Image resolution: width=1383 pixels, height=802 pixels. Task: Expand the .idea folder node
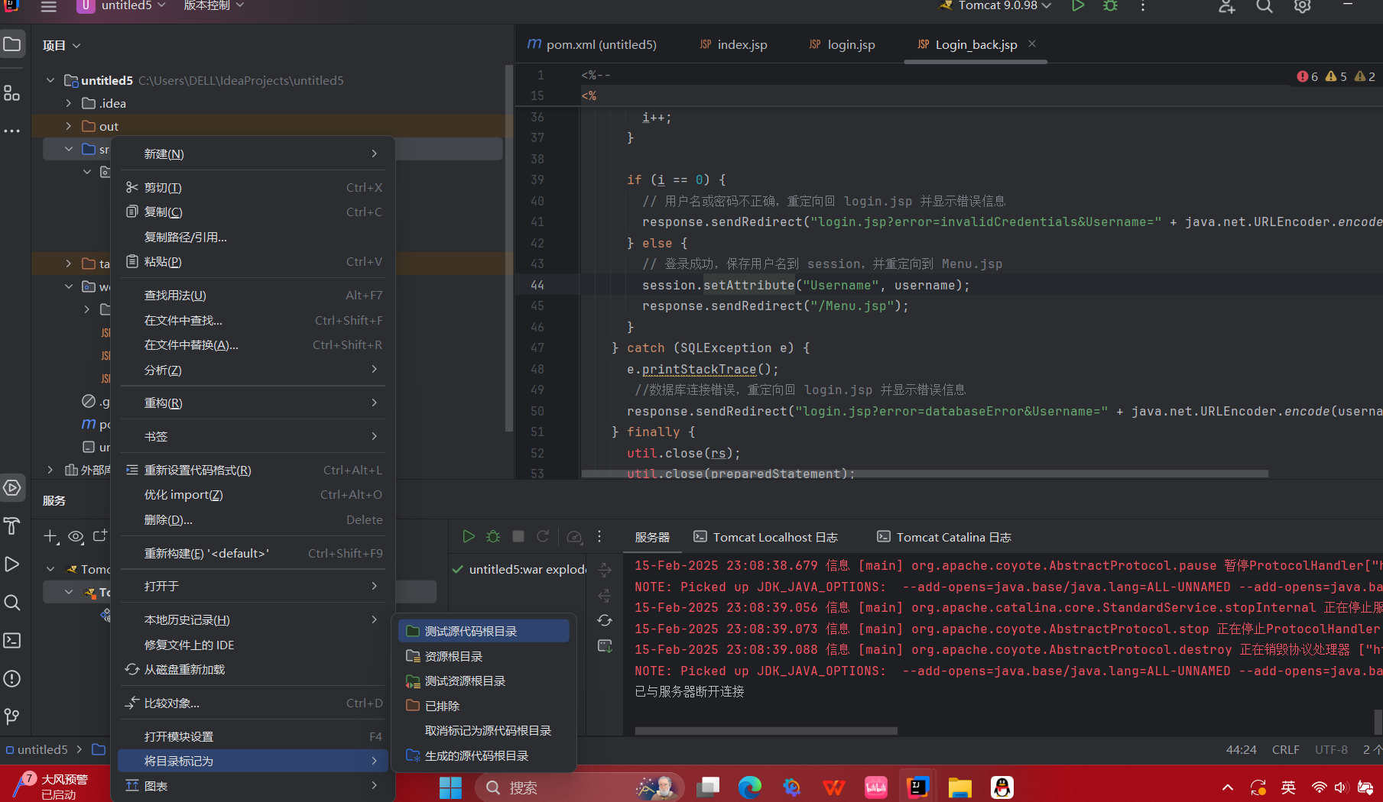[69, 103]
